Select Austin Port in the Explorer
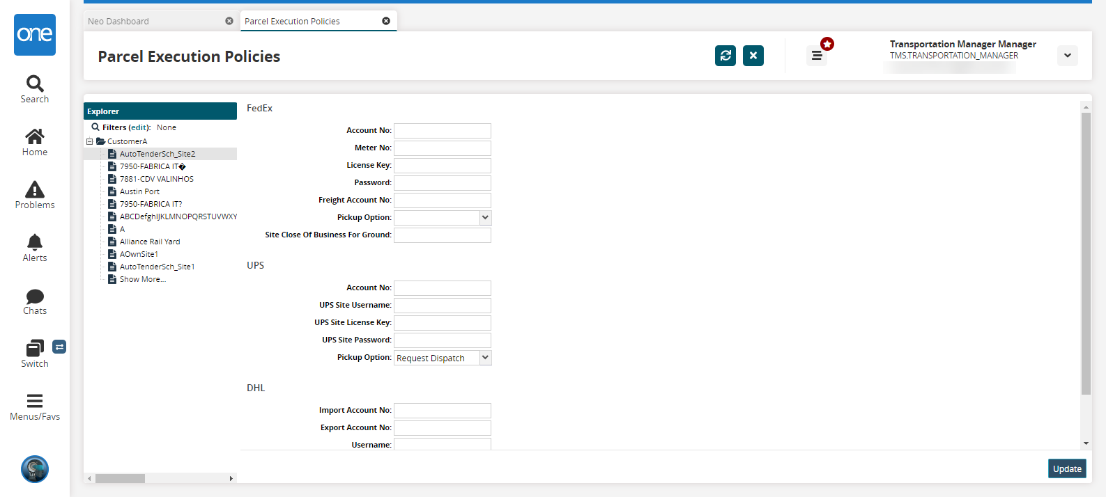Screen dimensions: 1106x497 point(139,191)
